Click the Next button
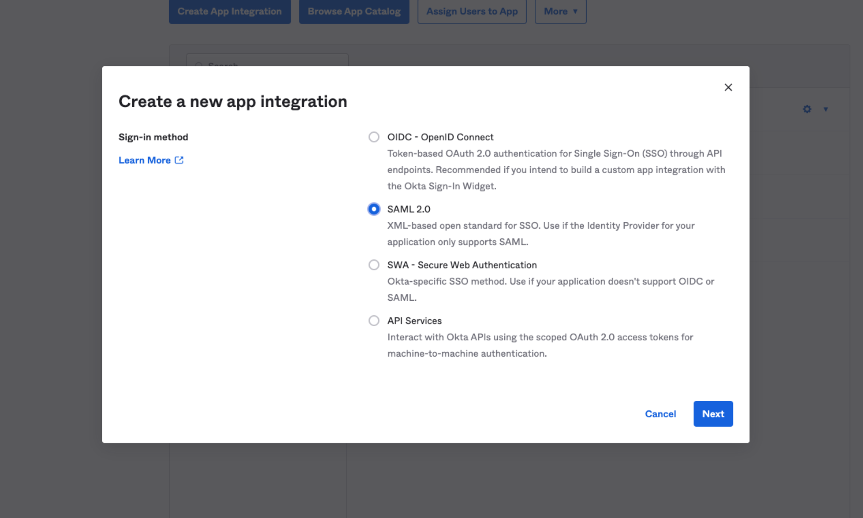863x518 pixels. click(x=712, y=414)
